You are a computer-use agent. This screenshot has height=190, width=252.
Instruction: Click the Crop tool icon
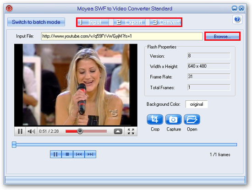coord(155,119)
